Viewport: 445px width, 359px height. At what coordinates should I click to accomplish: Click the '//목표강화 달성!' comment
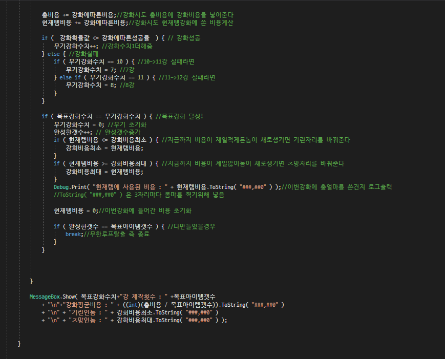point(179,116)
